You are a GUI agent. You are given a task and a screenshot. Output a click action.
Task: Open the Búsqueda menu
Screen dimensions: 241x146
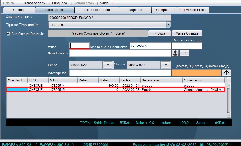59,3
